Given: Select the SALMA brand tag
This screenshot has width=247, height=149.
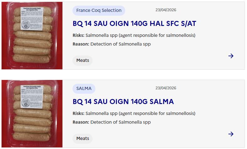Looking at the screenshot, I should tap(84, 88).
